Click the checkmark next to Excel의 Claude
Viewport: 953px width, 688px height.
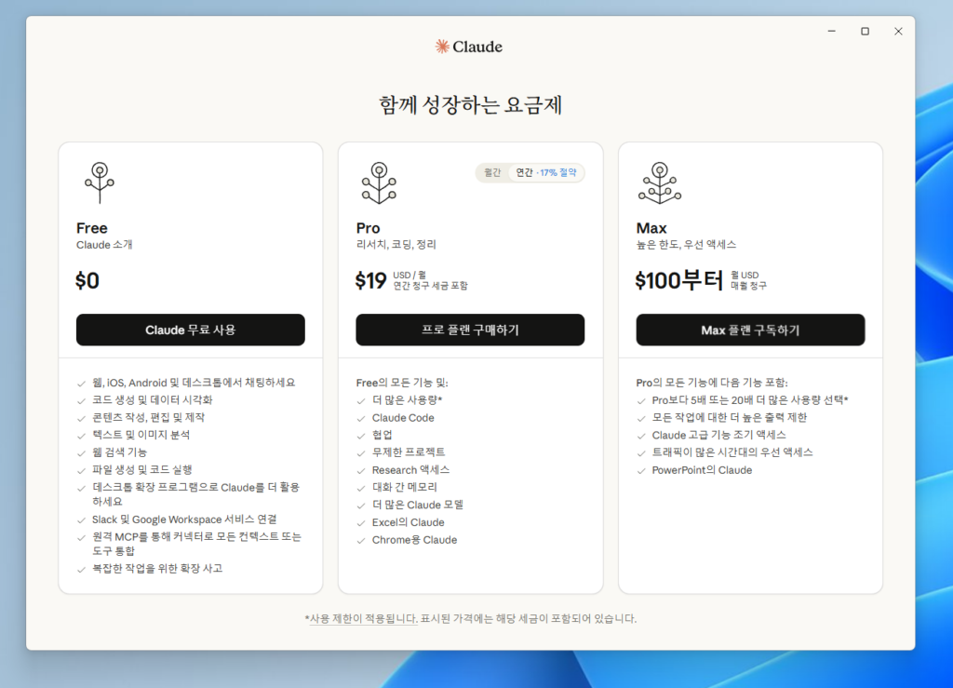(x=362, y=522)
